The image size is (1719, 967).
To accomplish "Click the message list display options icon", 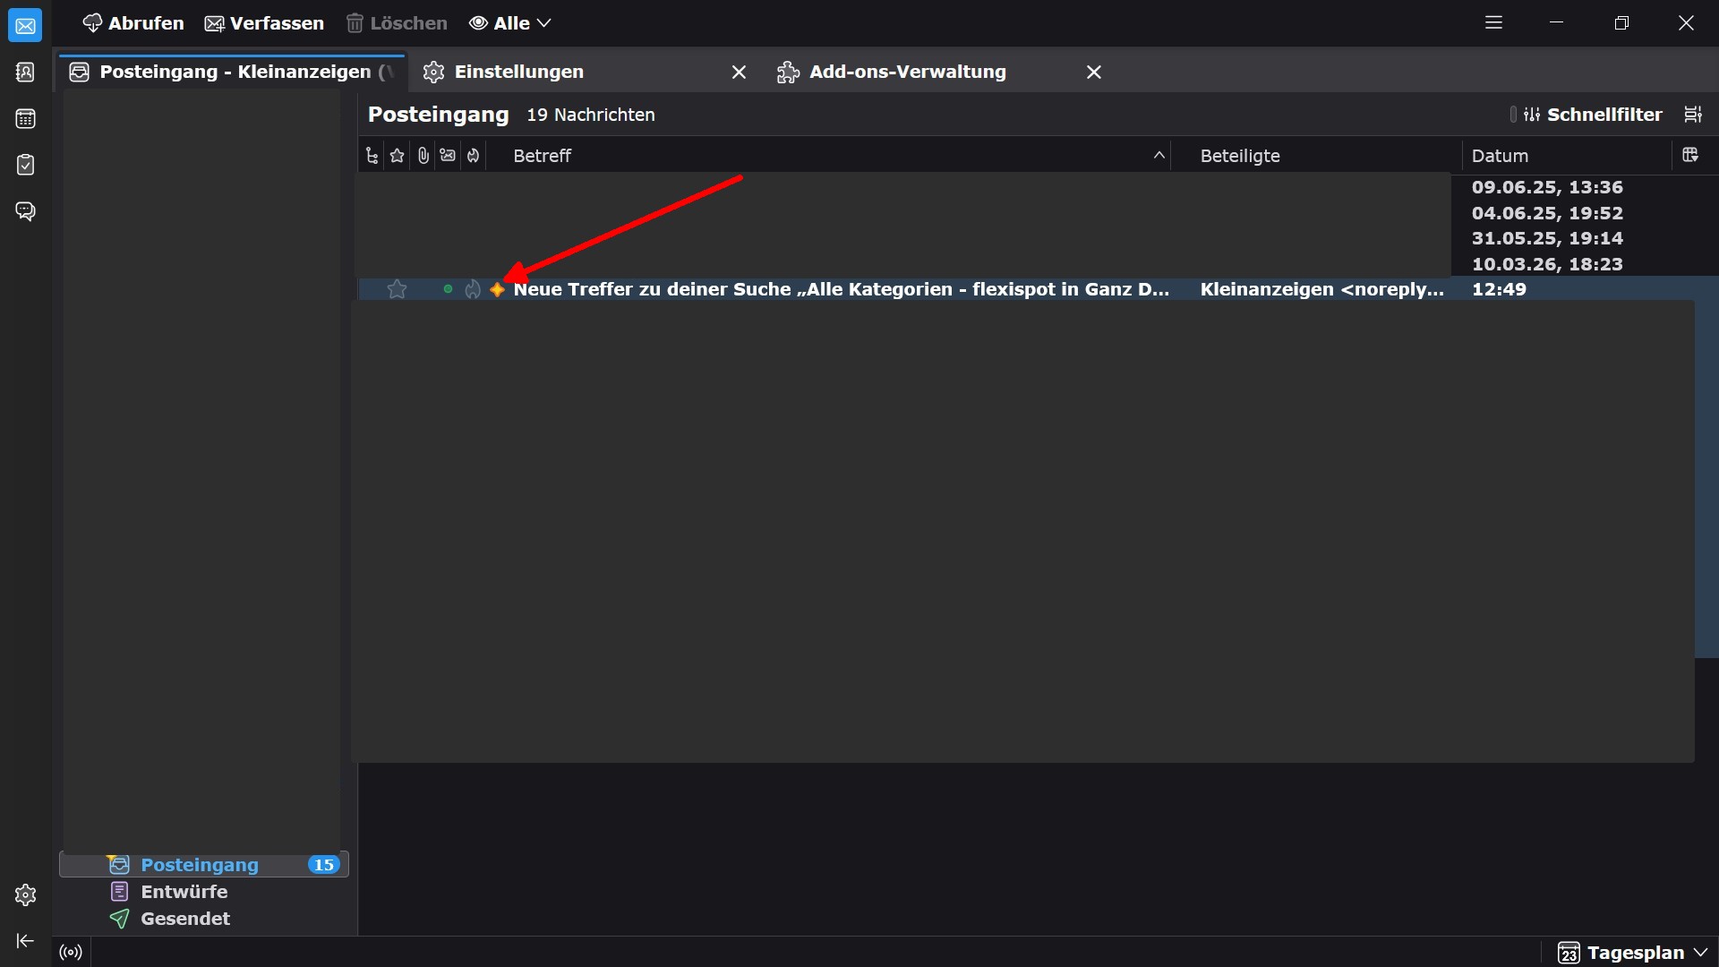I will 1692,115.
